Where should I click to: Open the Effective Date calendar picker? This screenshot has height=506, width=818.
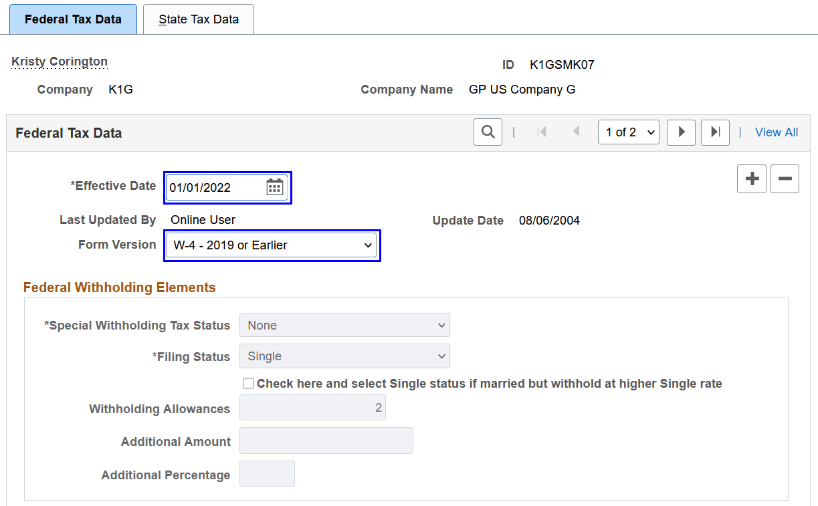click(x=275, y=187)
